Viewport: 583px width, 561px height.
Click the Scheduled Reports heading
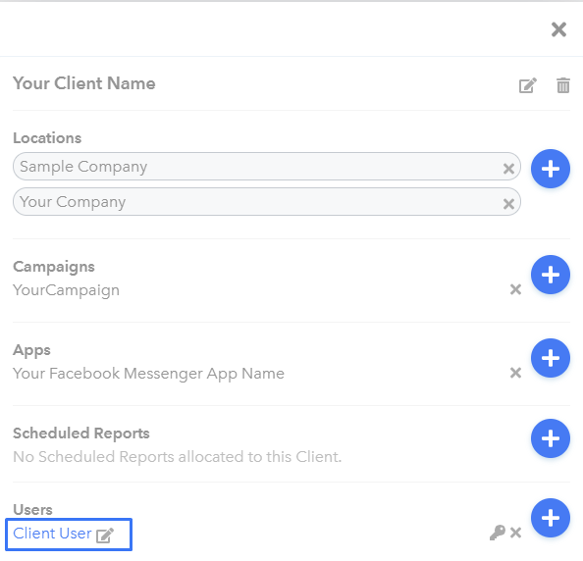pyautogui.click(x=81, y=433)
